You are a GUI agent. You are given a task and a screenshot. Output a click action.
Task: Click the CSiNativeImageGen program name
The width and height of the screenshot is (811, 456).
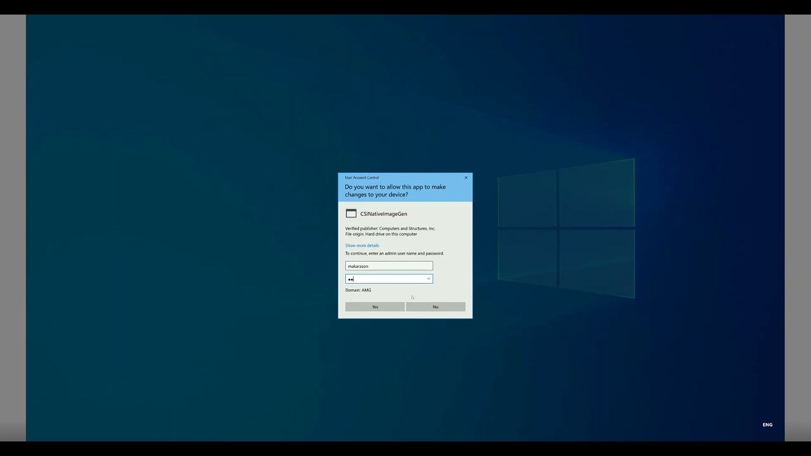coord(383,214)
